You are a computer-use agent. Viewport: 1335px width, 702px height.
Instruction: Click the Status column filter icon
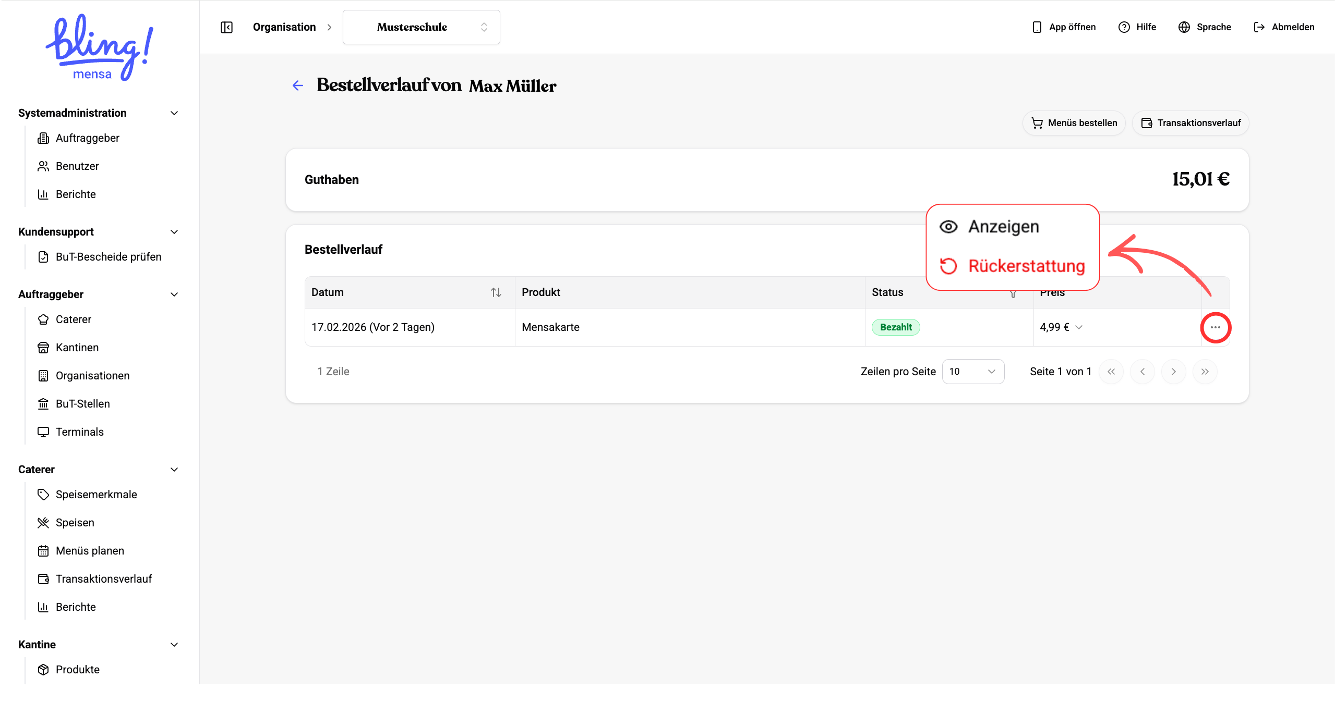[x=1013, y=294]
